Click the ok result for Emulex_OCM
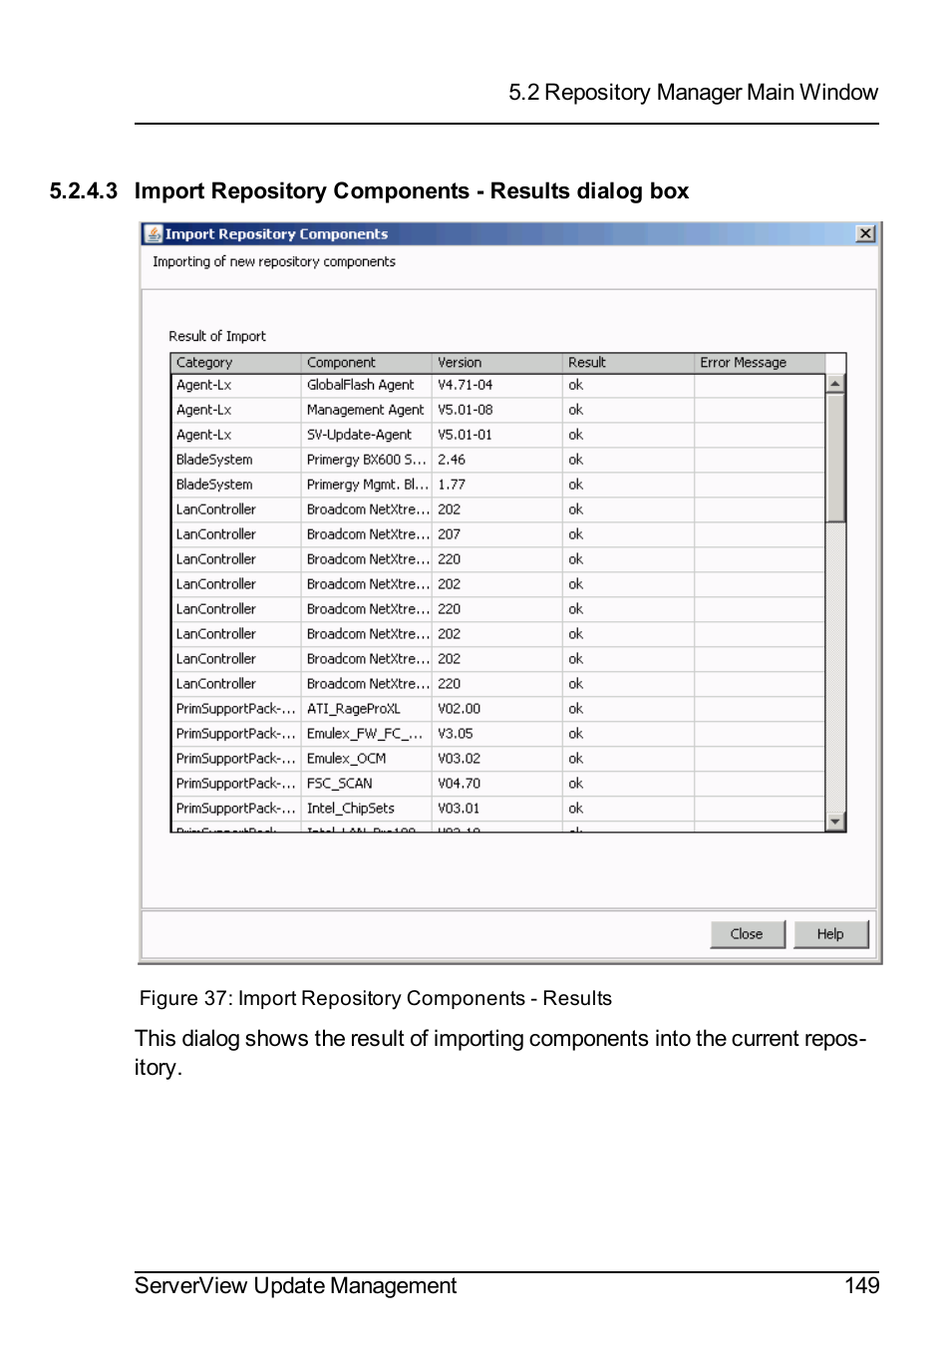This screenshot has height=1350, width=951. pos(628,759)
